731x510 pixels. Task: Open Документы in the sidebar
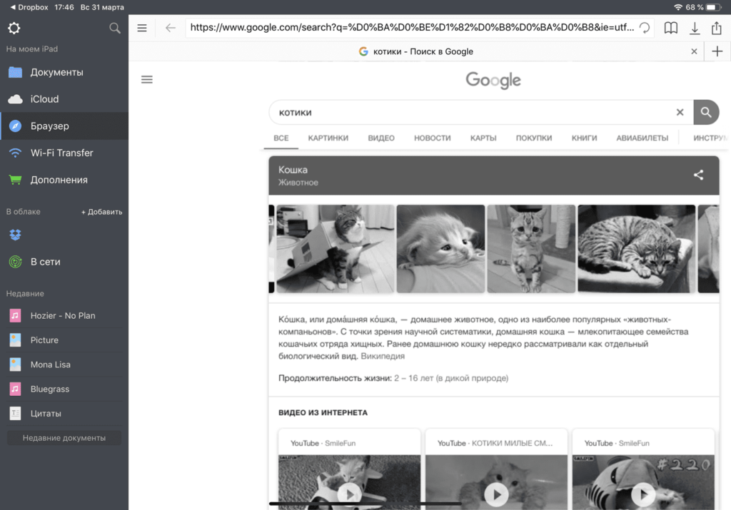click(x=56, y=73)
